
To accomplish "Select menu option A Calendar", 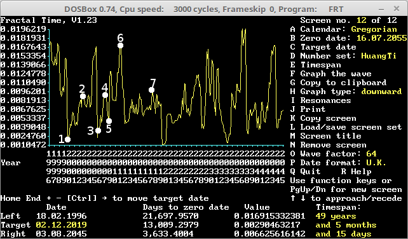I will (343, 29).
